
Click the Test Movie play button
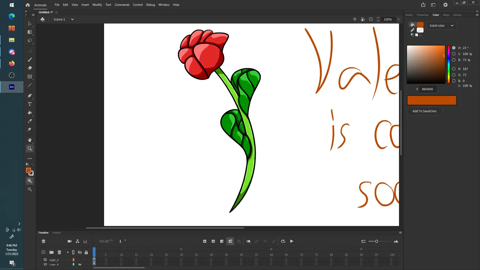(x=445, y=5)
